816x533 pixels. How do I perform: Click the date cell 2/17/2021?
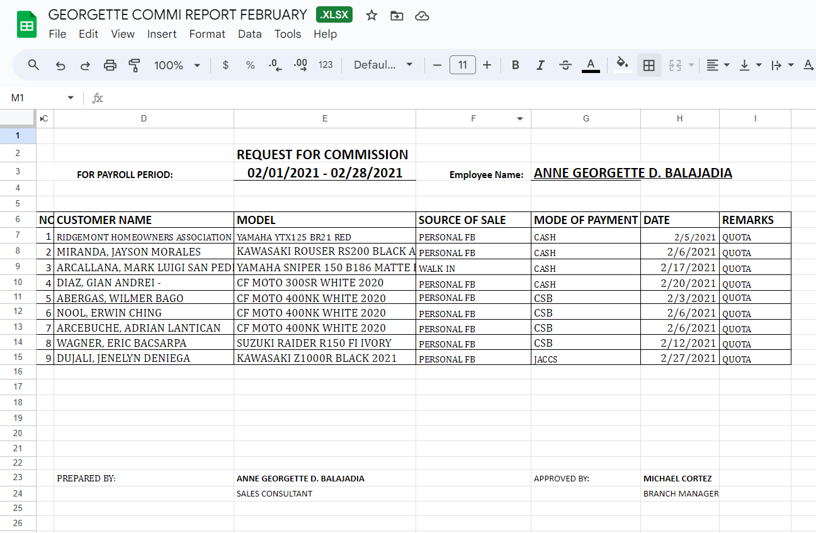(680, 268)
